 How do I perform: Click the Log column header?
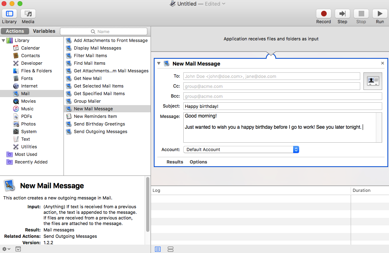click(x=251, y=190)
